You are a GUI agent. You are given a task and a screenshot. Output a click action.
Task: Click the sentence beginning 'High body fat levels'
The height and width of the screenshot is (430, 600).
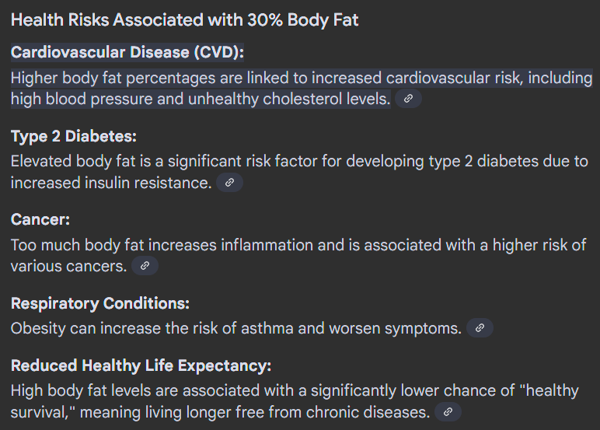point(295,401)
